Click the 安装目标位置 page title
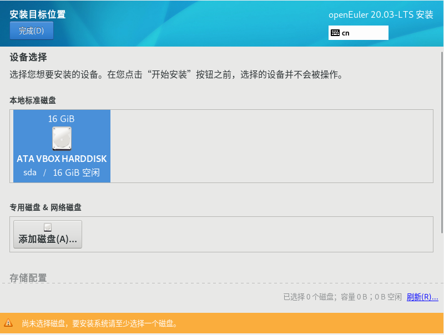The height and width of the screenshot is (335, 444). point(38,14)
